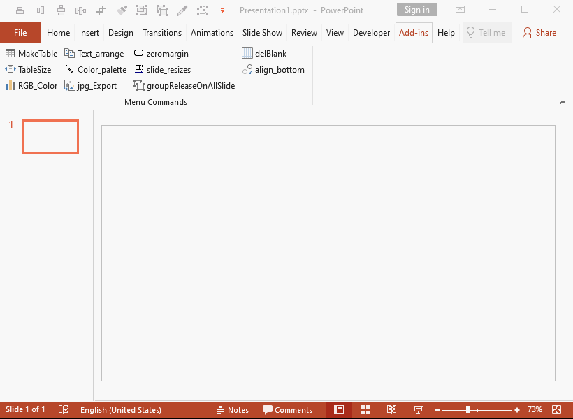Click the zoom out minus button
This screenshot has height=419, width=573.
(437, 410)
